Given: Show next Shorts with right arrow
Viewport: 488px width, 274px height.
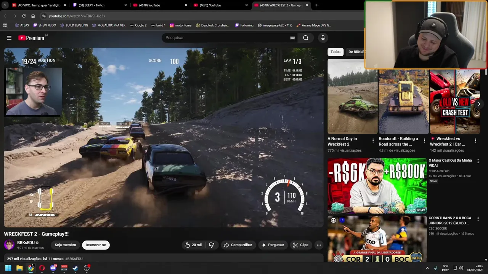Looking at the screenshot, I should pos(479,104).
